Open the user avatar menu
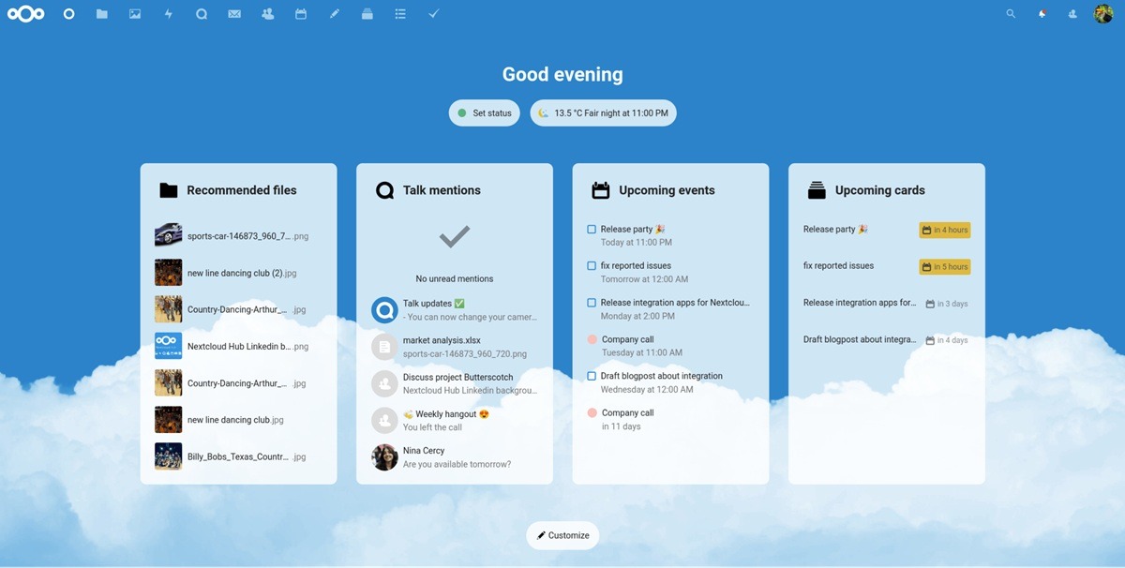This screenshot has height=568, width=1125. (x=1103, y=14)
